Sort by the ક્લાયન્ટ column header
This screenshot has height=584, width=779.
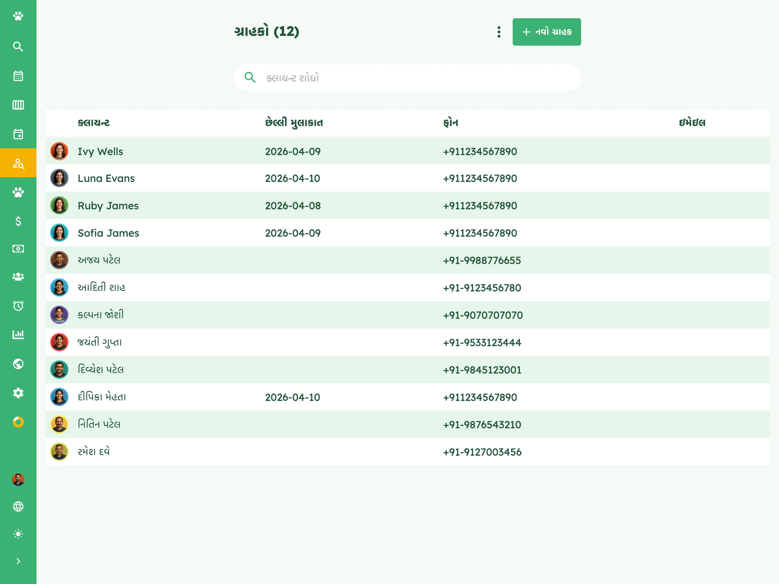click(x=94, y=123)
